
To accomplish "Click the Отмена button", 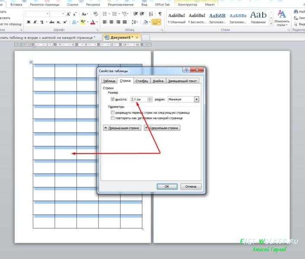I will pyautogui.click(x=191, y=186).
